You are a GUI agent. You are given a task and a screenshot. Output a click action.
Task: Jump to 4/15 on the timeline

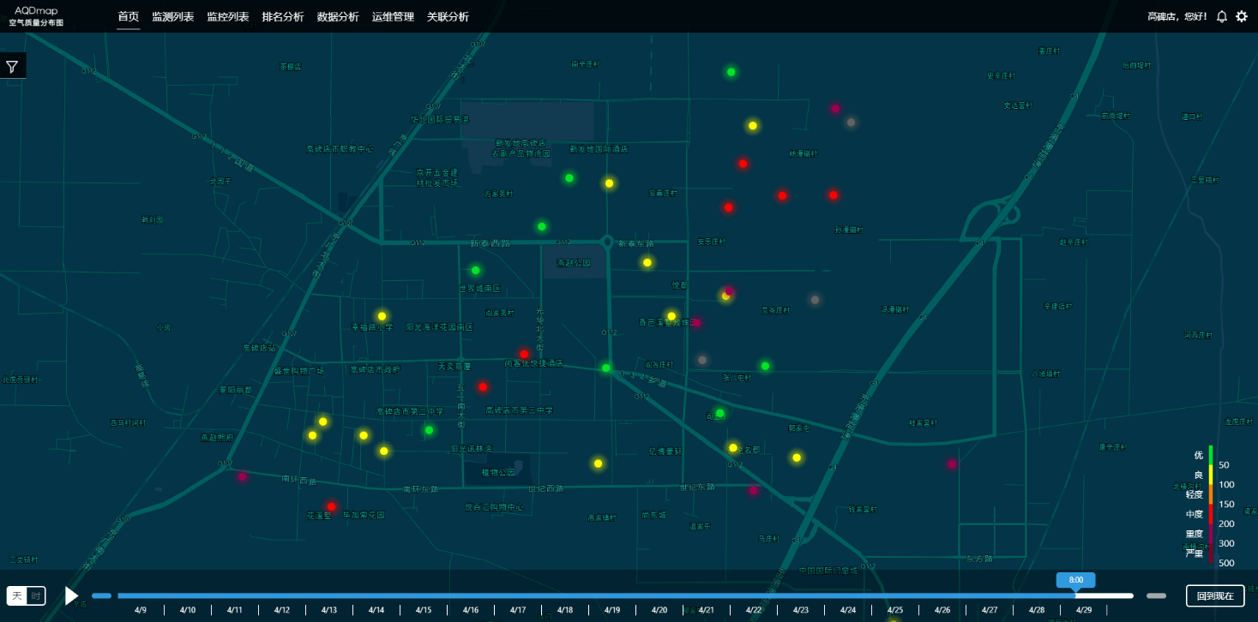(424, 609)
